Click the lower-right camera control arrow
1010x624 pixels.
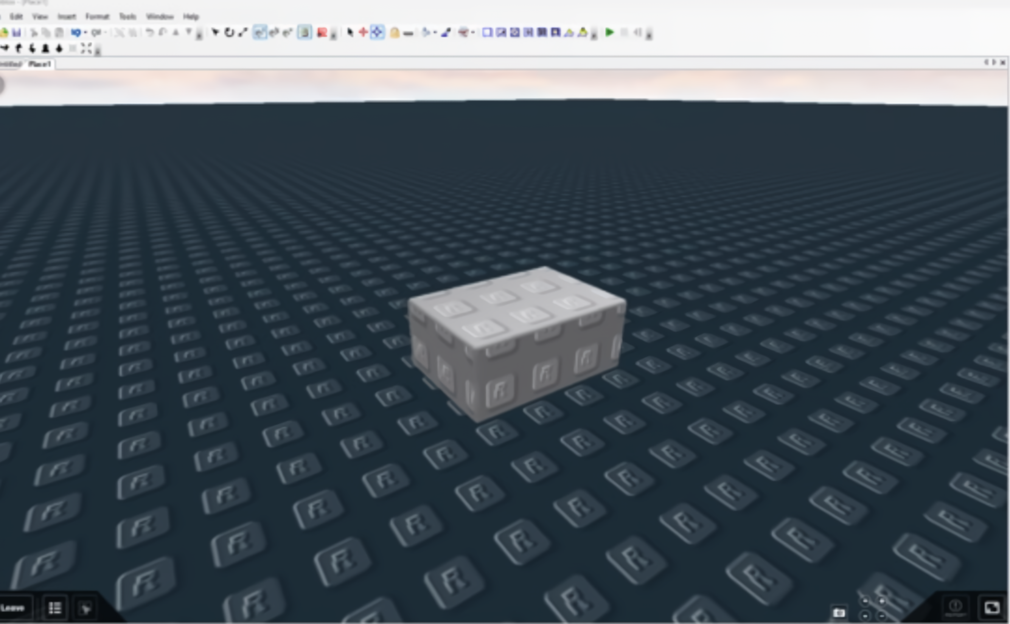click(x=881, y=616)
